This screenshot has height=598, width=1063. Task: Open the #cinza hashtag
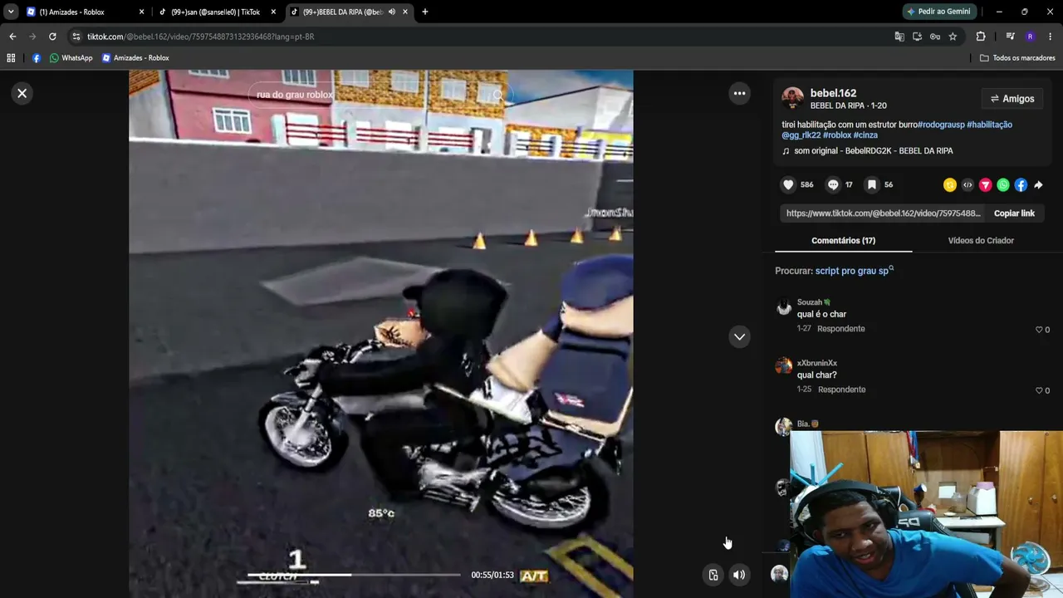coord(865,135)
